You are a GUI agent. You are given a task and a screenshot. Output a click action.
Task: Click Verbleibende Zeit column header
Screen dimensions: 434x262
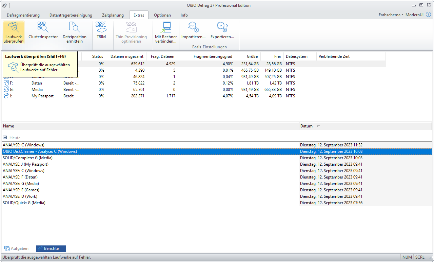coord(351,56)
